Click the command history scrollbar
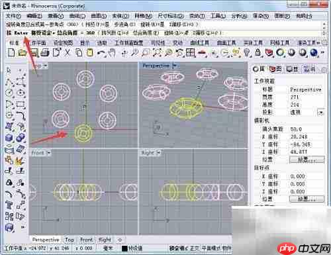This screenshot has width=331, height=255. click(324, 29)
